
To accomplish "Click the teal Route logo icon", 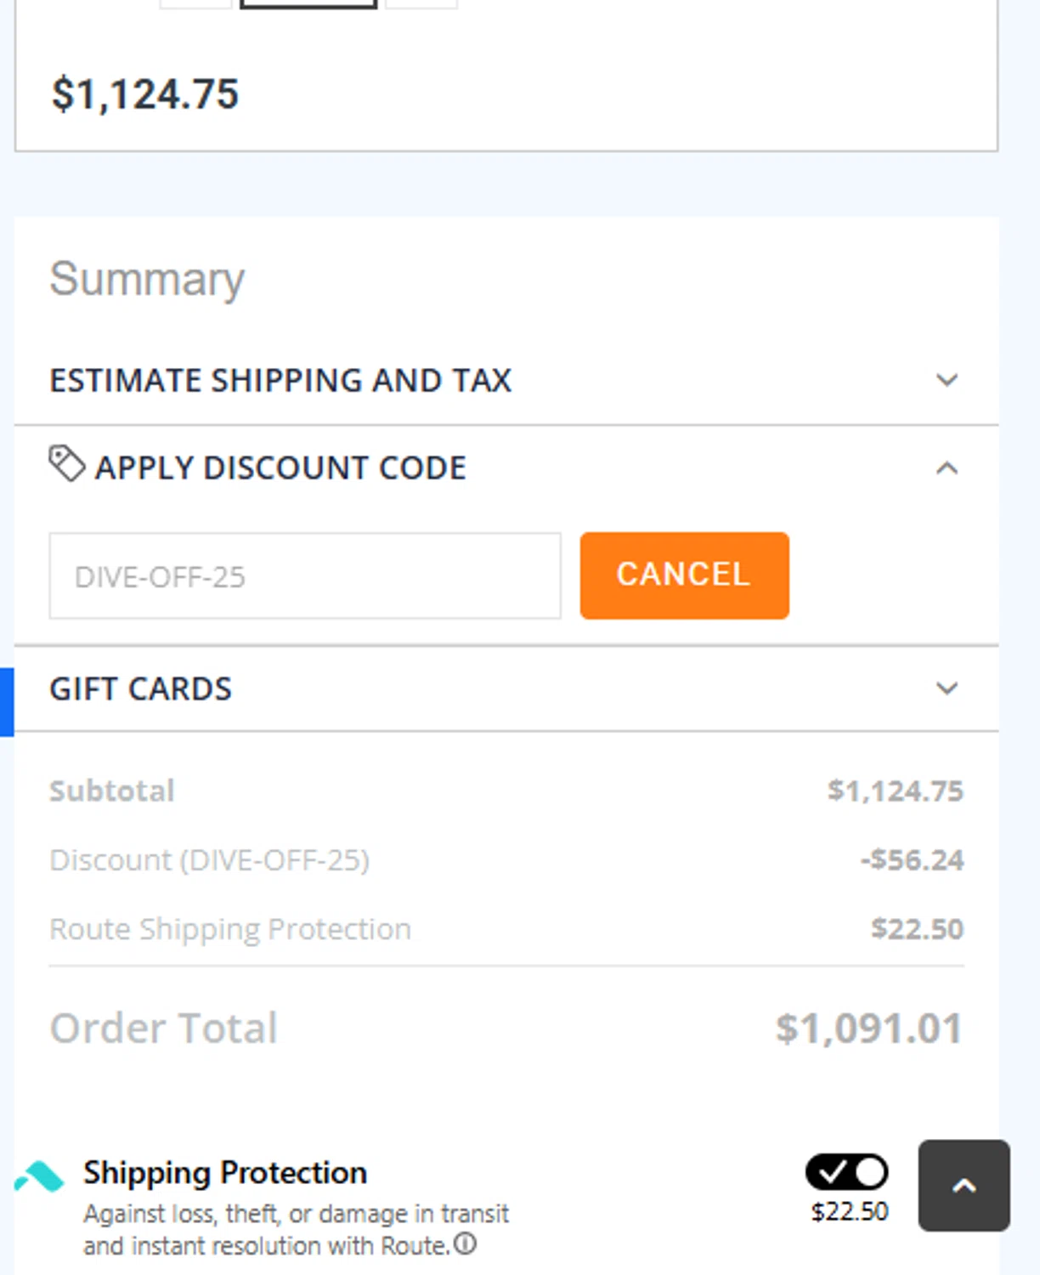I will click(x=39, y=1177).
